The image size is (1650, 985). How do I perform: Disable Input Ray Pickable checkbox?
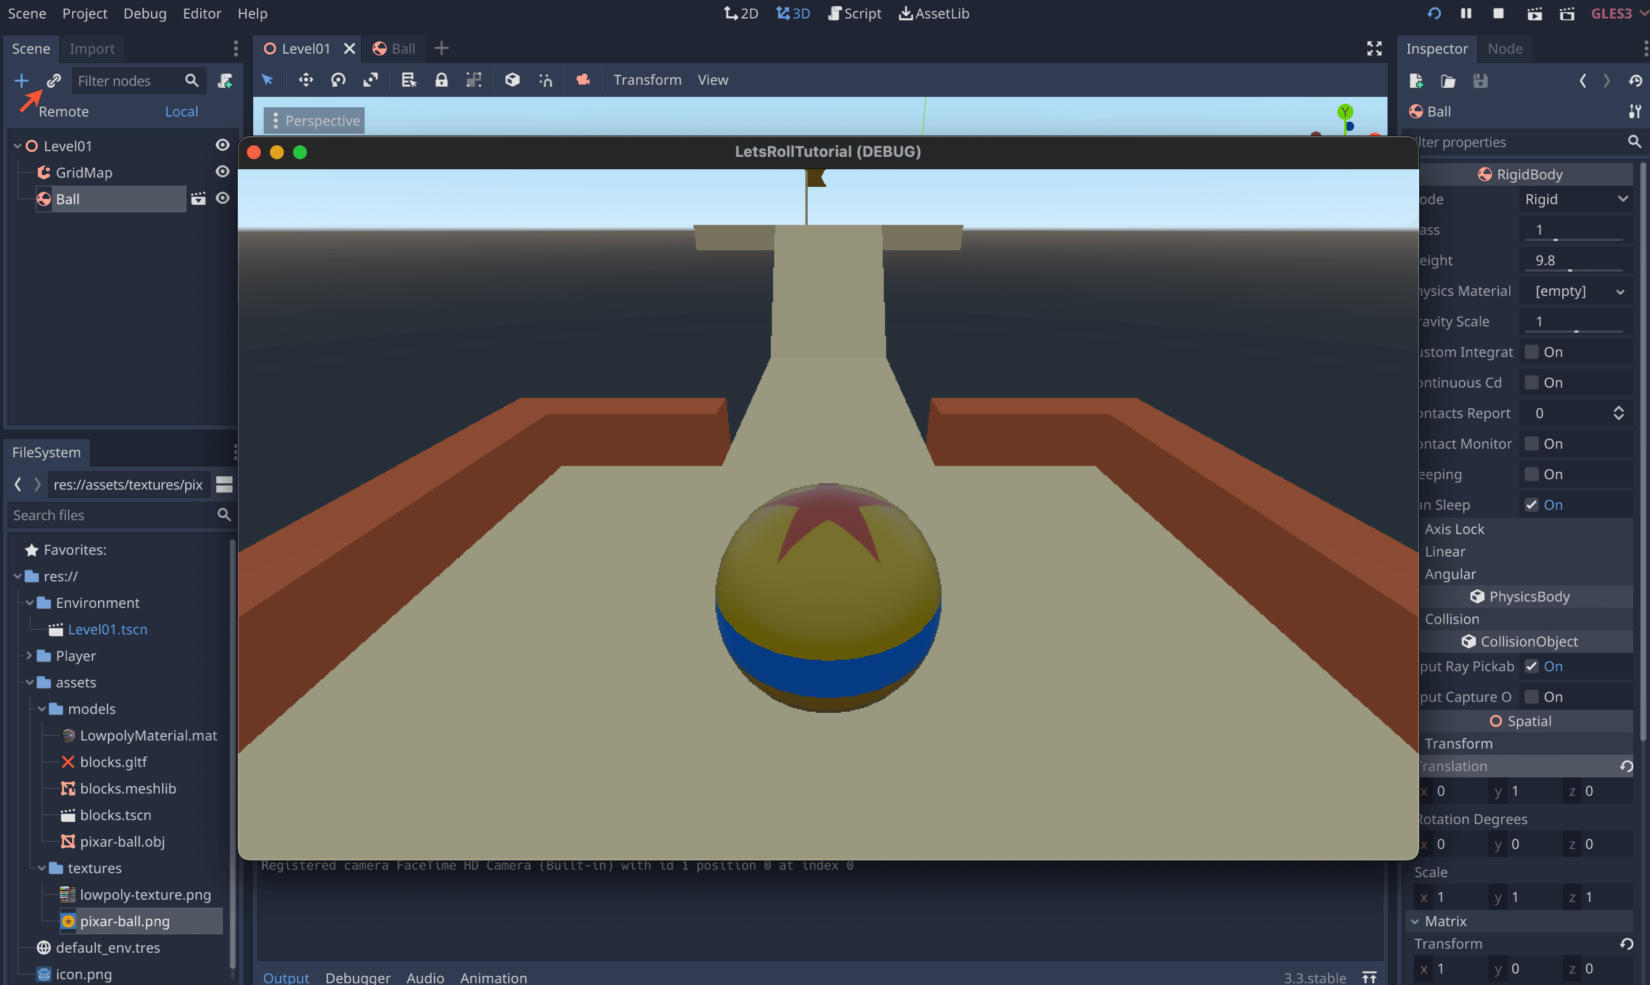coord(1531,667)
